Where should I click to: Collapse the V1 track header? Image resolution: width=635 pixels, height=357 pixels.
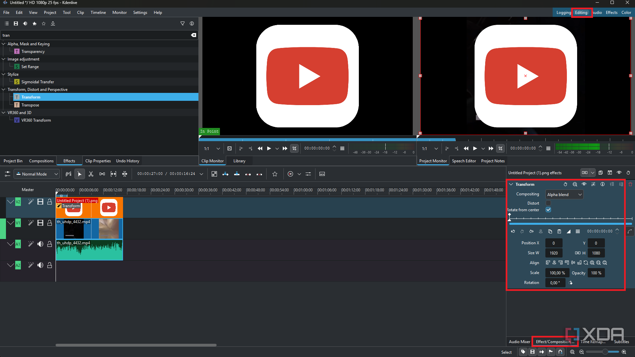11,223
